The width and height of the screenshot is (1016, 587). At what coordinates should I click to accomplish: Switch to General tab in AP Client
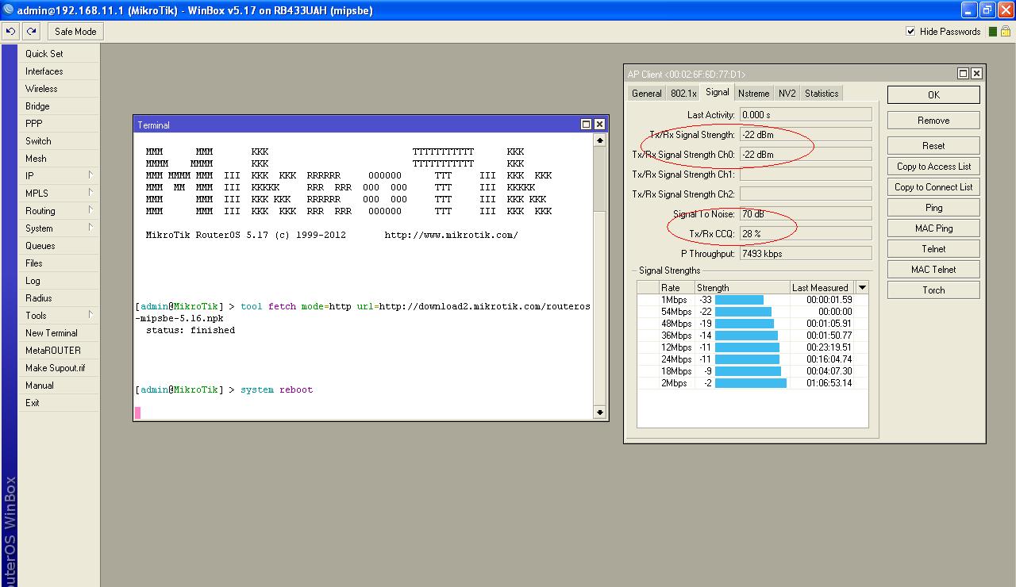click(x=646, y=94)
